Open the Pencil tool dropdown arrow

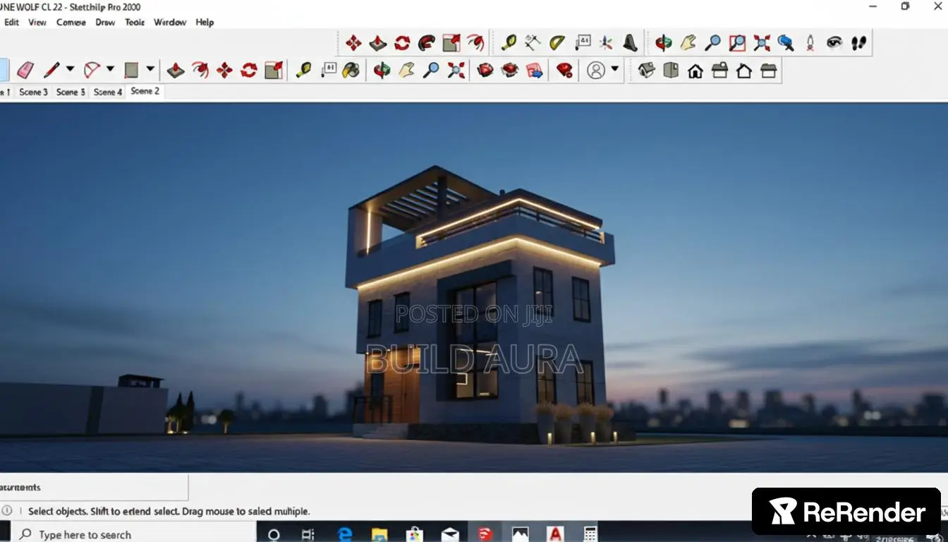70,69
